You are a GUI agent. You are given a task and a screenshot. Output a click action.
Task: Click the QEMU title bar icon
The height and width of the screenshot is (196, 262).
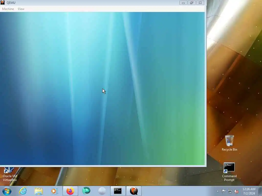pyautogui.click(x=3, y=3)
